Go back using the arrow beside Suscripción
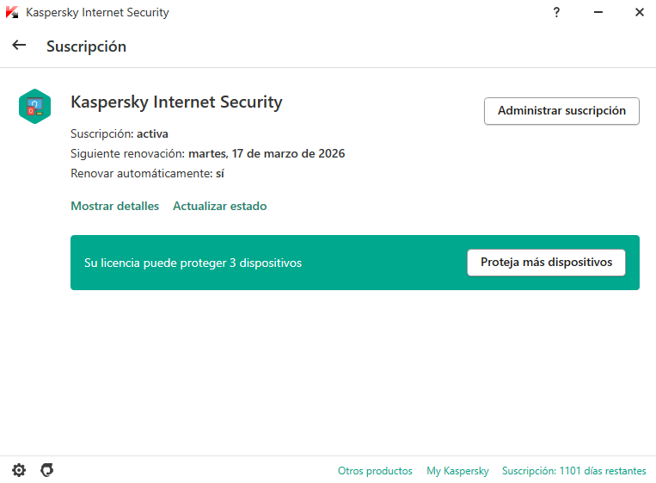Image resolution: width=656 pixels, height=483 pixels. click(x=19, y=45)
